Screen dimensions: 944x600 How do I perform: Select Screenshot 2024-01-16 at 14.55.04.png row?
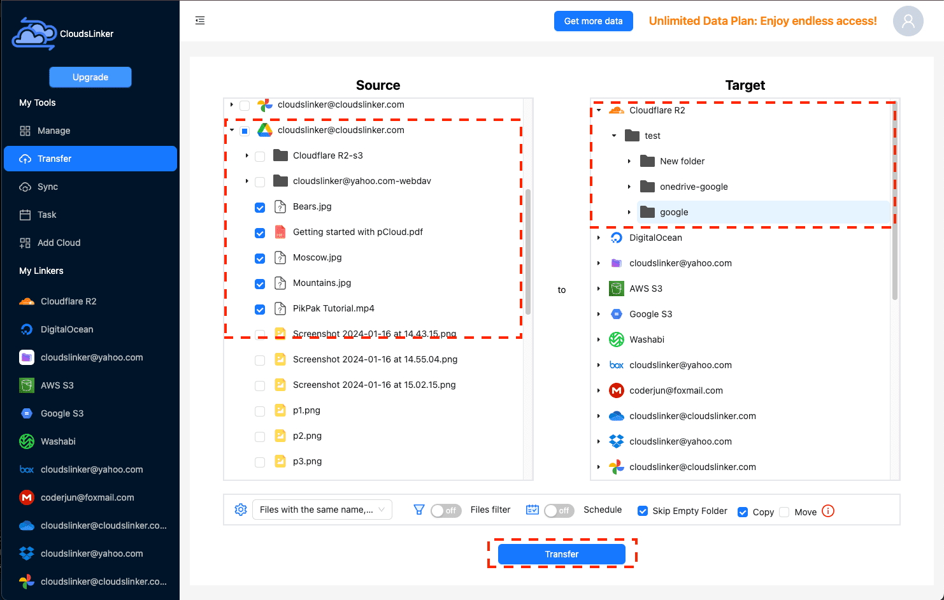coord(375,359)
